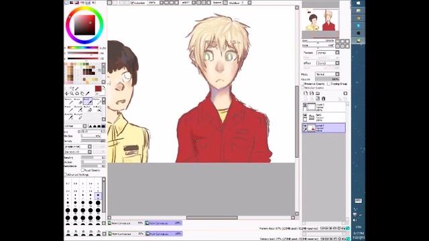Viewport: 429px width, 241px height.
Task: Pick the hardest square brush edge shape
Action: (x=103, y=127)
